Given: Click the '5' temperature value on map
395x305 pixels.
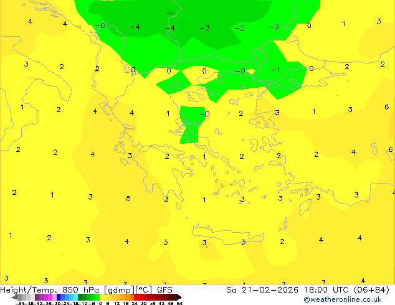Looking at the screenshot, I should coord(128,199).
